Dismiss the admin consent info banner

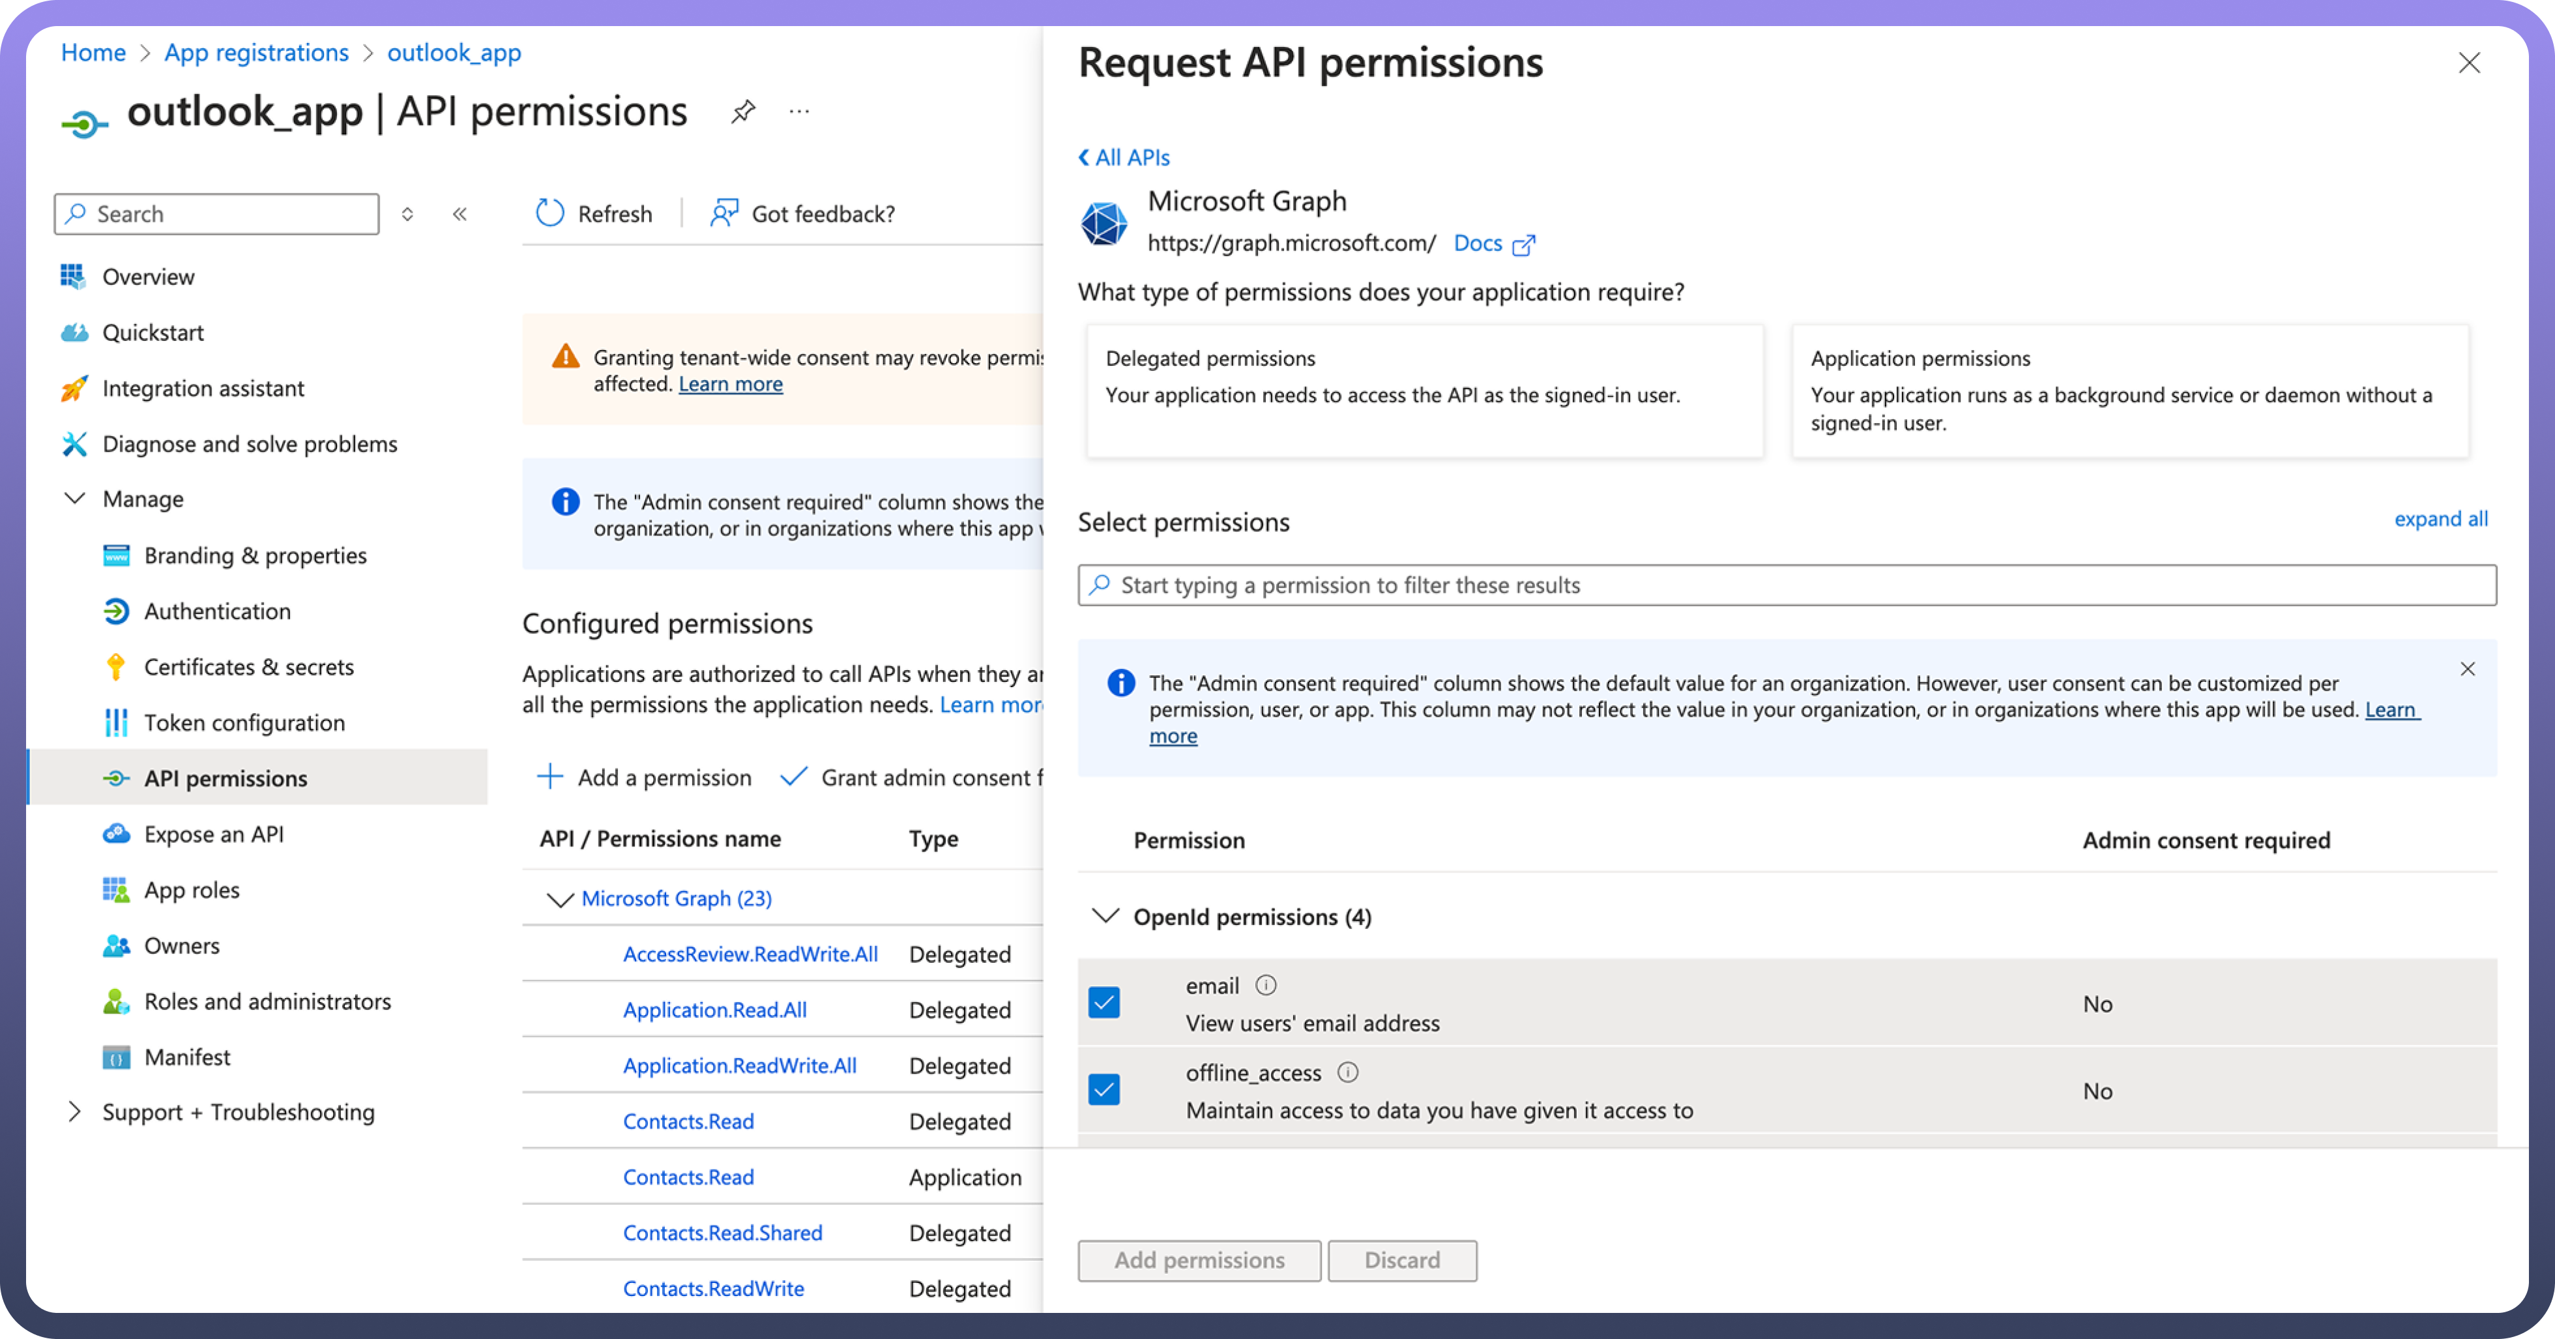(x=2468, y=669)
